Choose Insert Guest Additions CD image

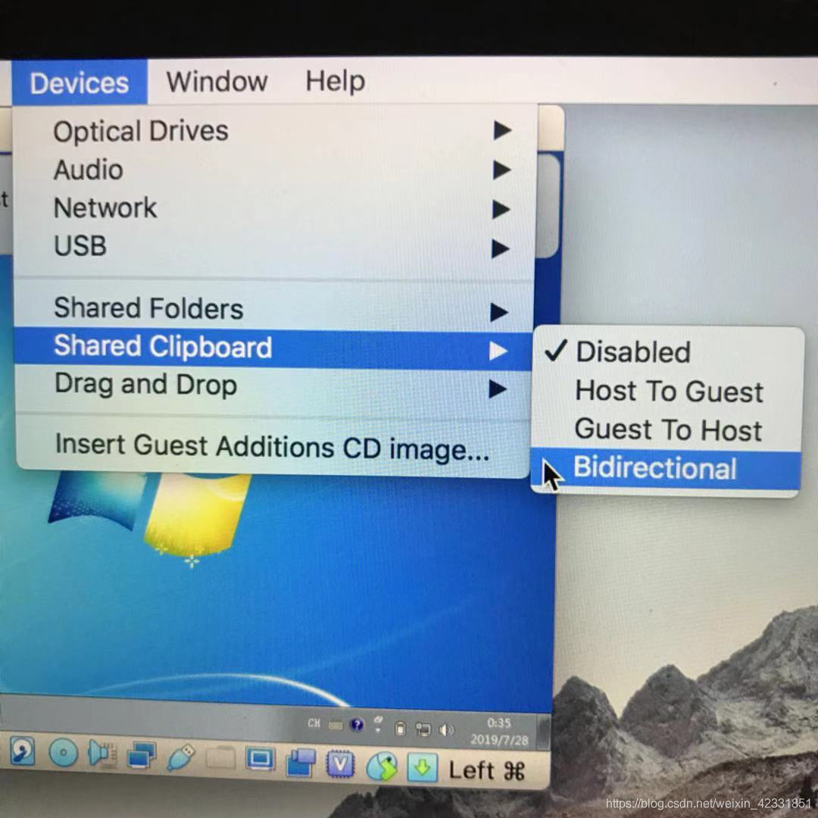273,447
